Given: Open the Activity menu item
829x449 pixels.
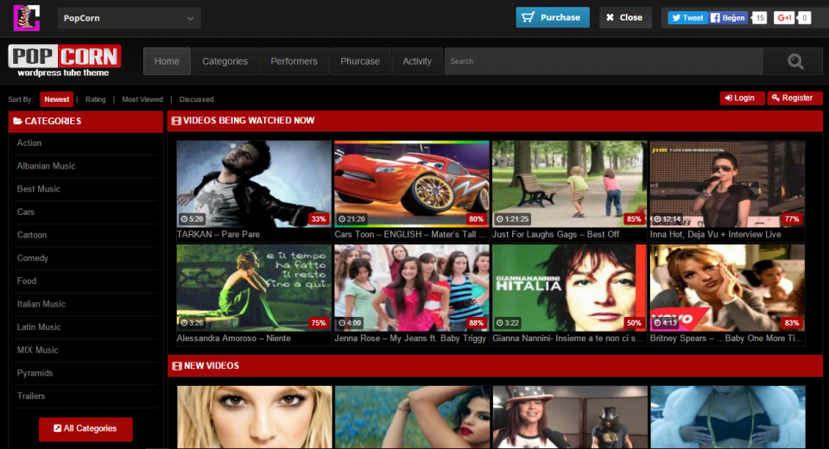Looking at the screenshot, I should pos(417,61).
